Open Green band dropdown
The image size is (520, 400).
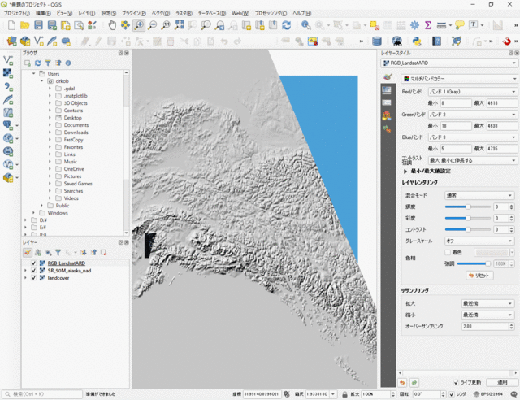click(473, 115)
